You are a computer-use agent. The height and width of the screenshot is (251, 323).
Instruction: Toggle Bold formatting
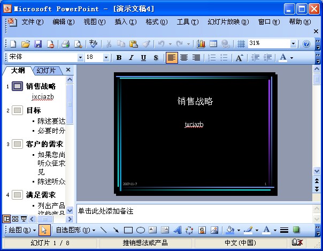(119, 58)
